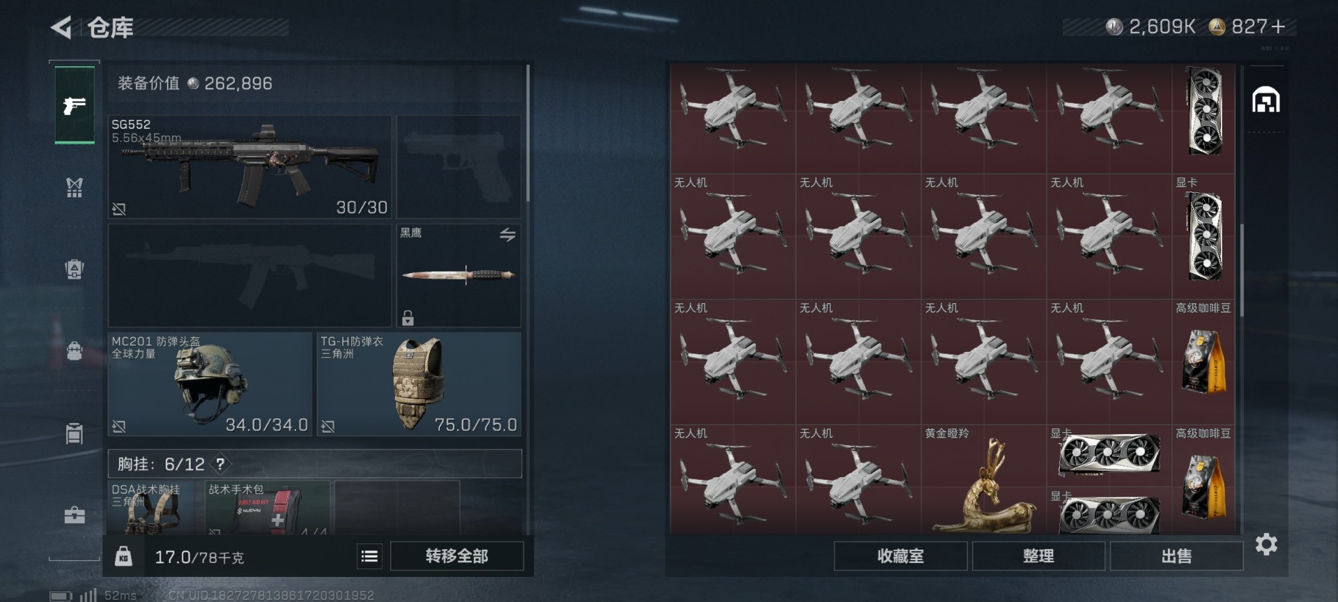The image size is (1338, 602).
Task: Select the weapons pistol tab in sidebar
Action: coord(75,105)
